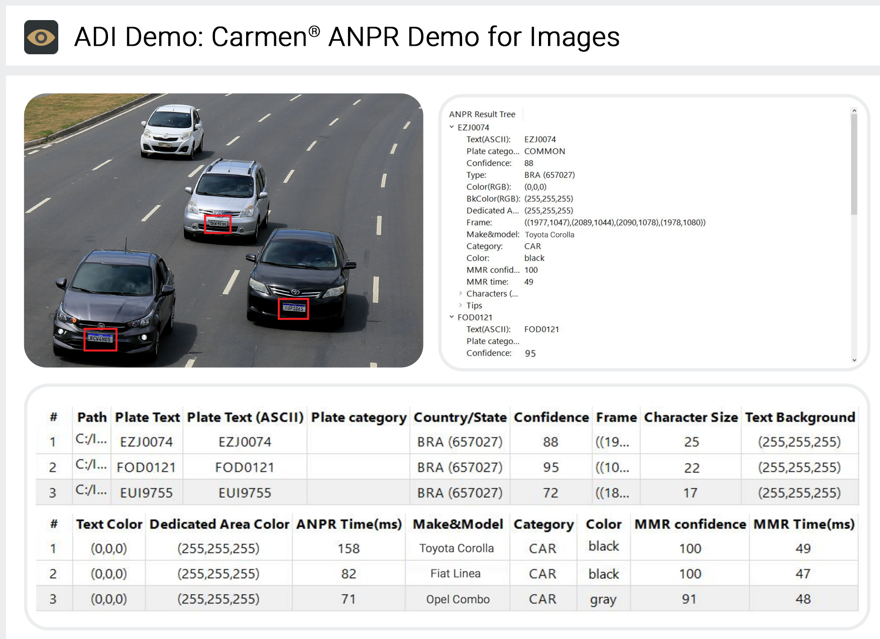Collapse the FOD0121 tree node

(x=452, y=317)
